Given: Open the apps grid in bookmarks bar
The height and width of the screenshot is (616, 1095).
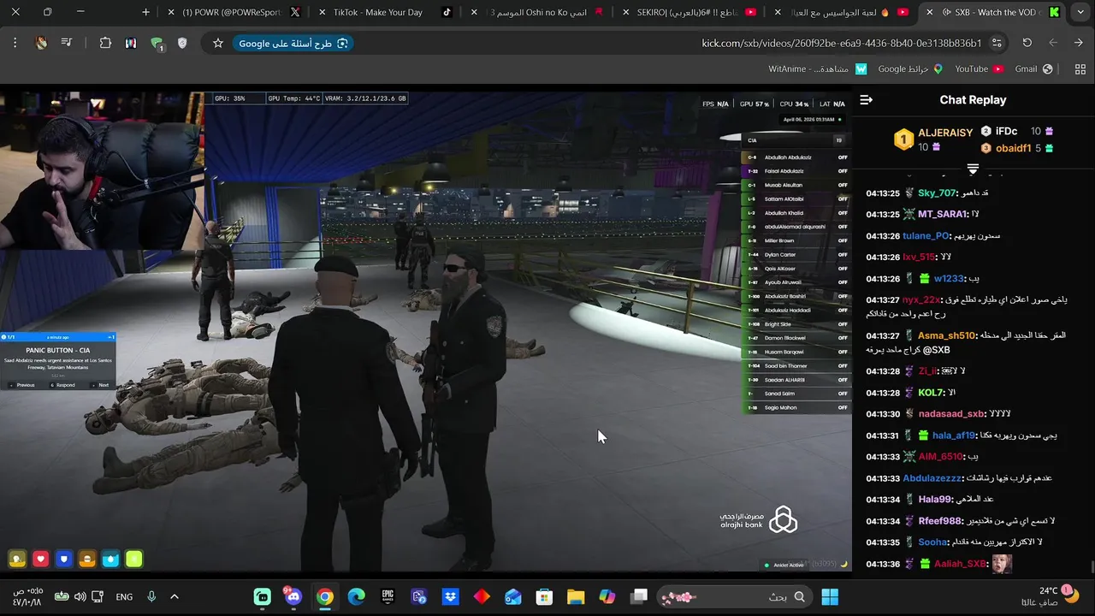Looking at the screenshot, I should [x=1080, y=69].
